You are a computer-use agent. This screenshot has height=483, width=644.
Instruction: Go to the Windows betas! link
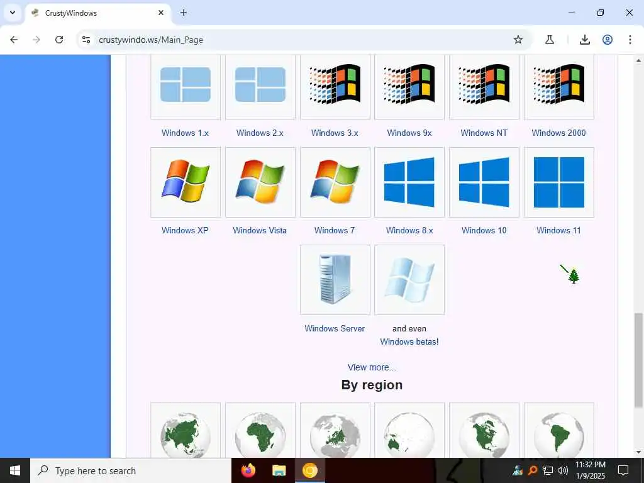click(x=409, y=341)
